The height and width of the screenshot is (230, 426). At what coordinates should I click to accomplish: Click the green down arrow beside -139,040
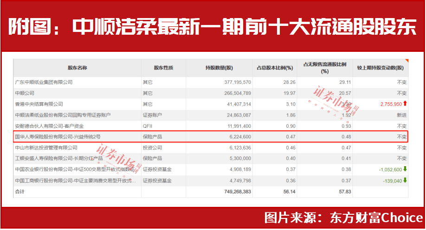coord(405,180)
